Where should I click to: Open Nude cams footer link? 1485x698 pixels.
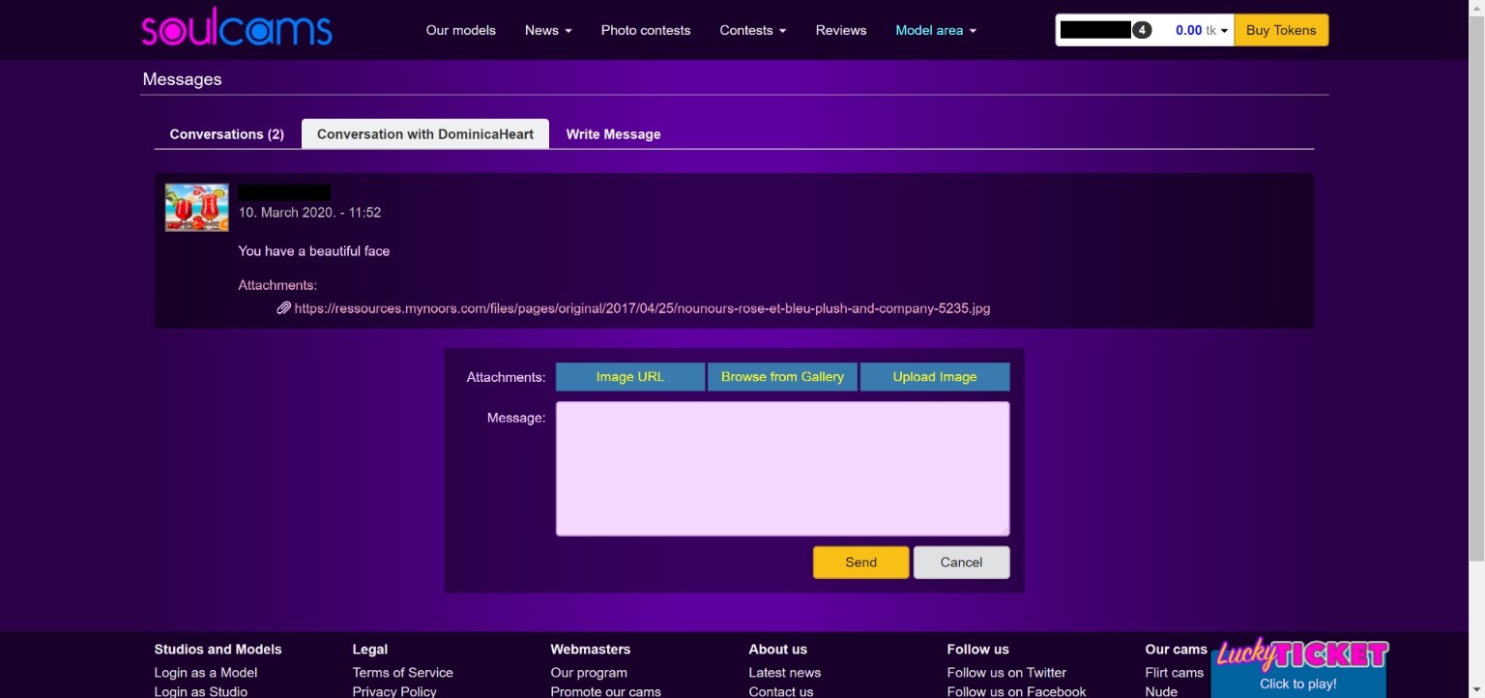point(1161,691)
